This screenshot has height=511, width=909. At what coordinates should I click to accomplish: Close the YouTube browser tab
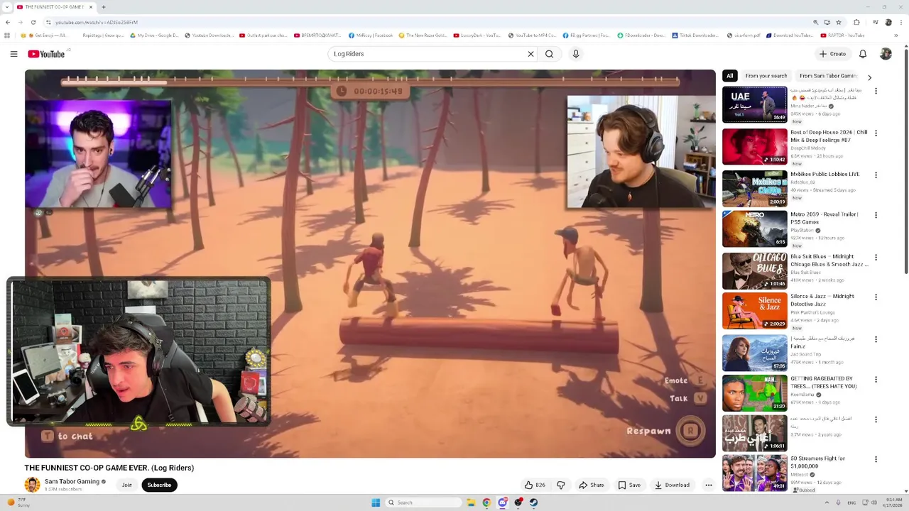click(91, 7)
